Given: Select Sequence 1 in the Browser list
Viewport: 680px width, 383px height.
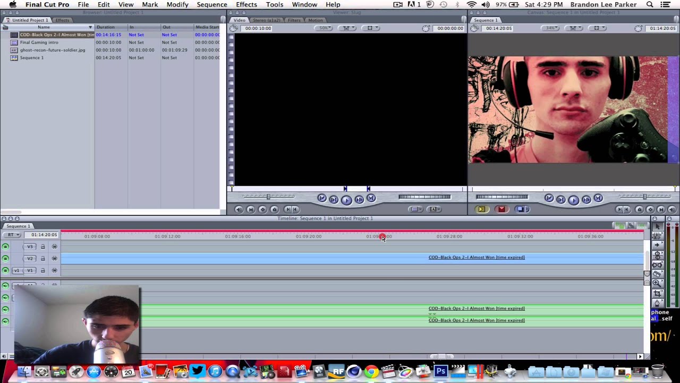Looking at the screenshot, I should tap(32, 57).
